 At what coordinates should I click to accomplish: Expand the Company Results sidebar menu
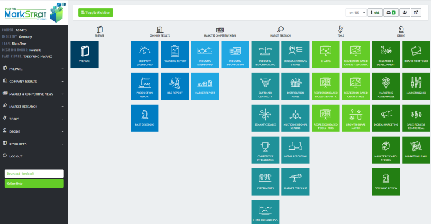(x=34, y=82)
